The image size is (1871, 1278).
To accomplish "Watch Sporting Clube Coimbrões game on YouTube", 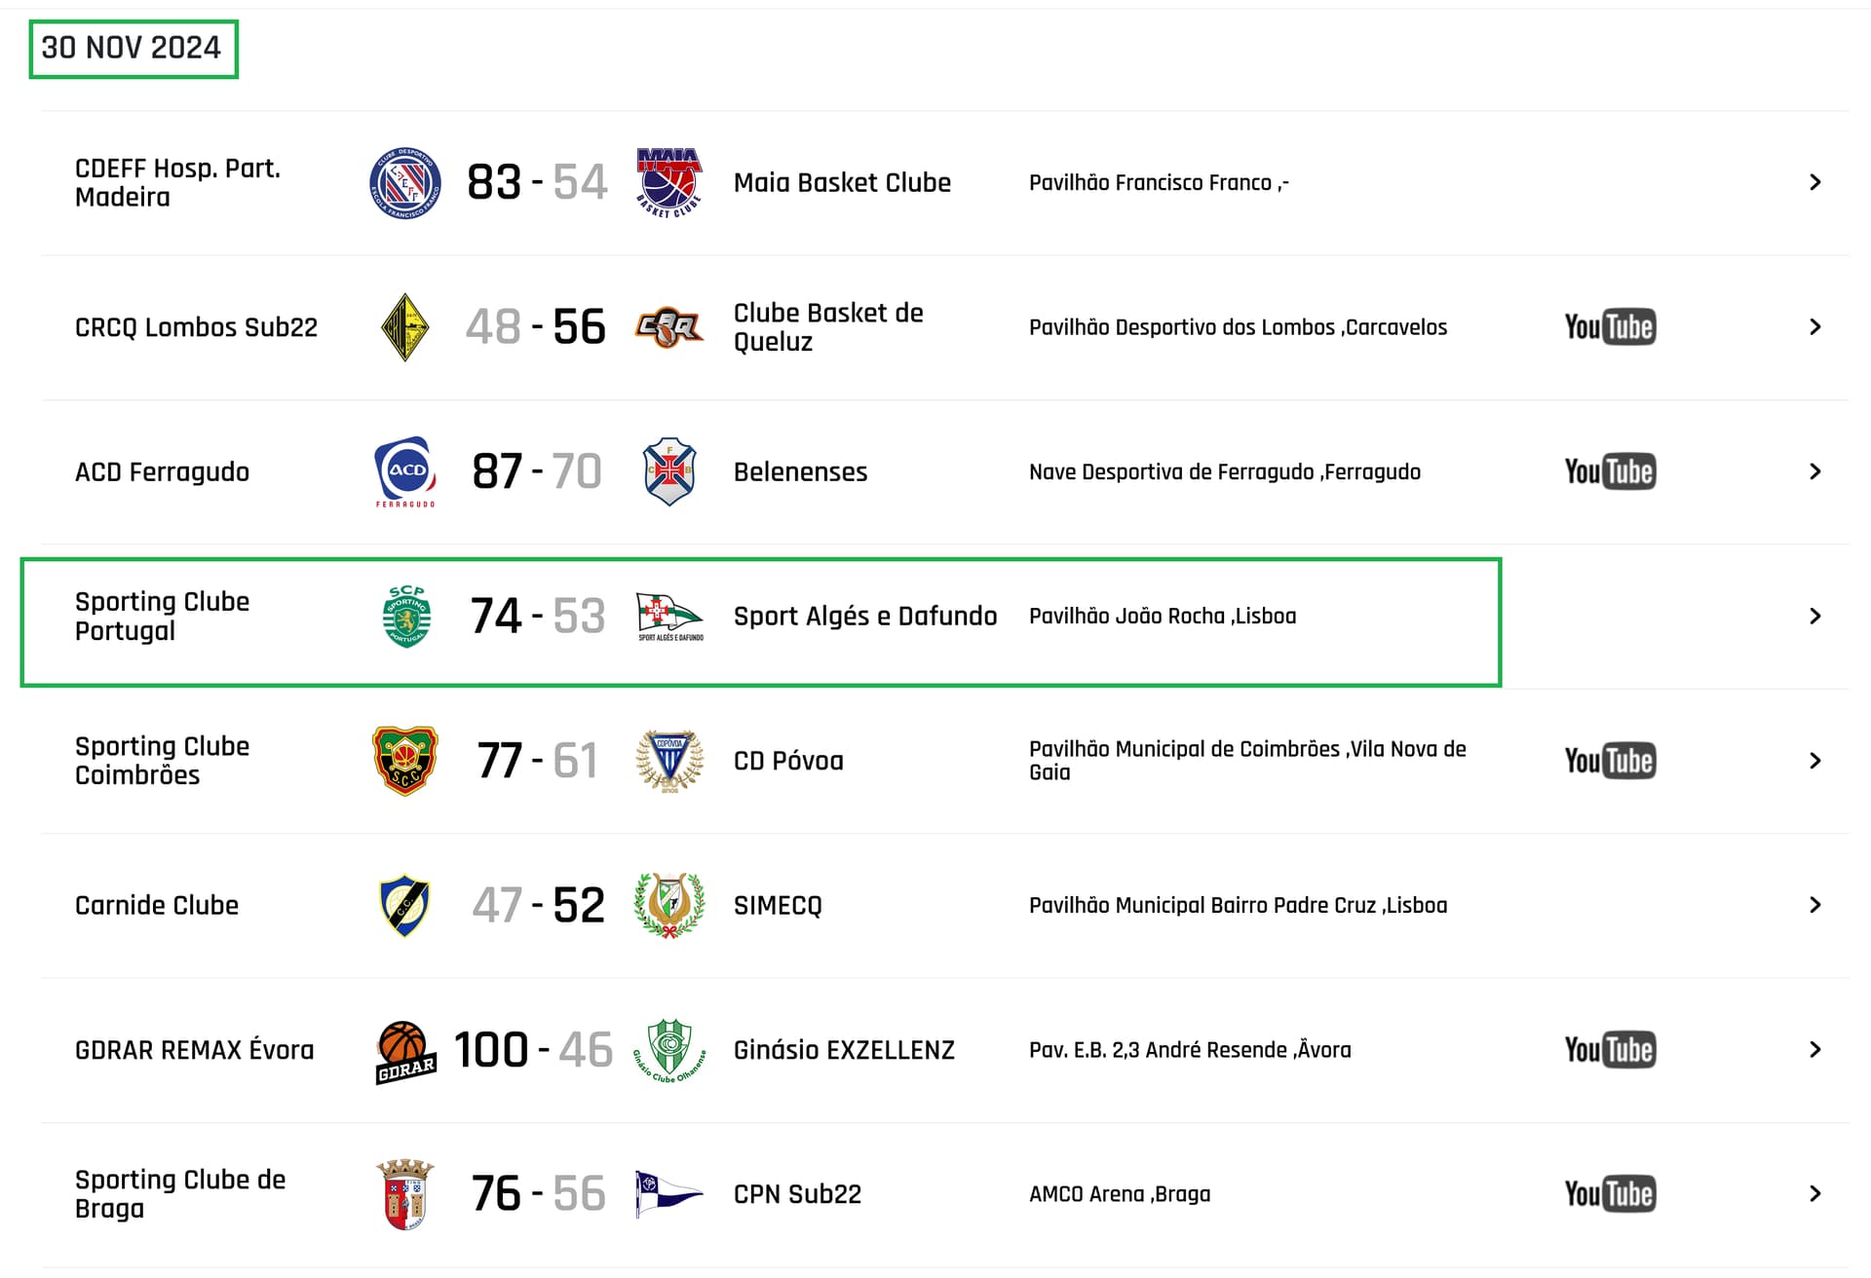I will tap(1609, 761).
